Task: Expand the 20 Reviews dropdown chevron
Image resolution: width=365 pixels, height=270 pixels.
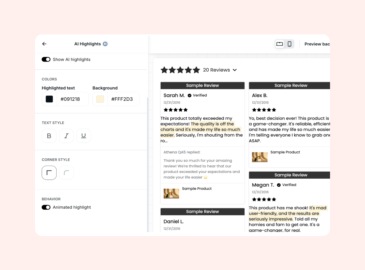Action: click(235, 70)
